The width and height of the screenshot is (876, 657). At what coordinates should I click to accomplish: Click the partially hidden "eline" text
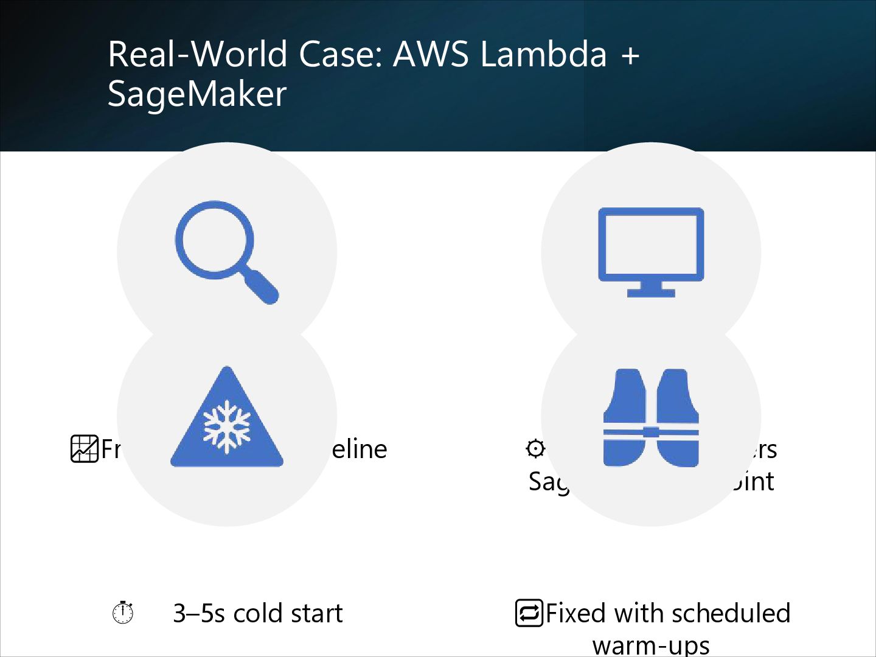pos(360,450)
